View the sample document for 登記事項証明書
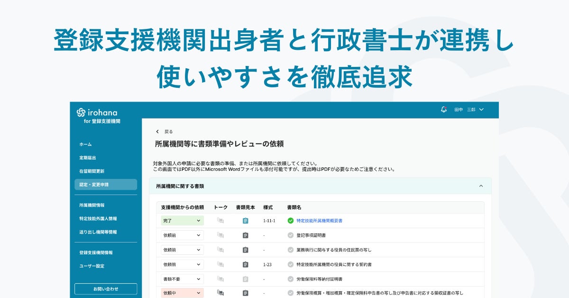This screenshot has height=298, width=569. pos(245,235)
